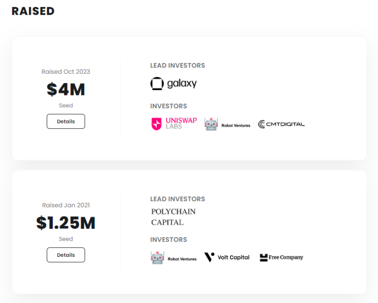Screen dimensions: 378x303
Task: Click the Investors heading above Uniswap Labs
Action: (x=168, y=106)
